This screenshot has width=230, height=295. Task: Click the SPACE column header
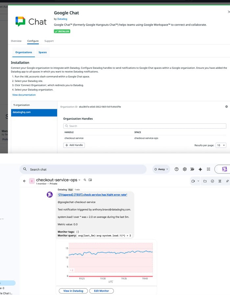(x=138, y=132)
